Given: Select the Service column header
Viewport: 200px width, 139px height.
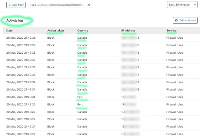Looking at the screenshot, I should [x=171, y=31].
